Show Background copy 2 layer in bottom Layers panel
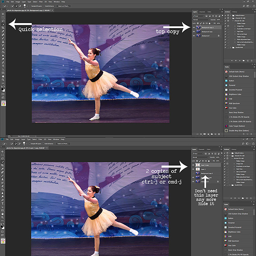 (193, 173)
